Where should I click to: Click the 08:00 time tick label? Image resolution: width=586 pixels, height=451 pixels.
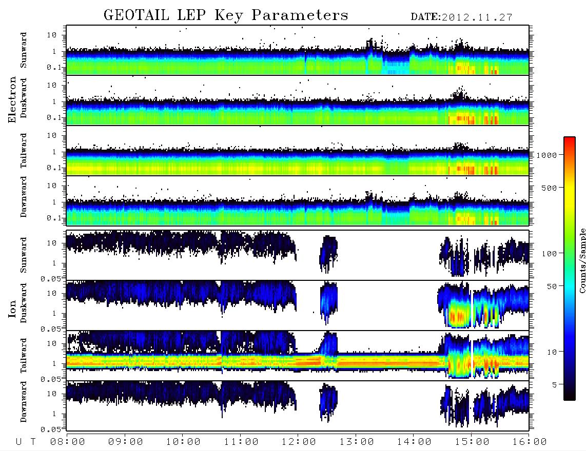pyautogui.click(x=68, y=442)
